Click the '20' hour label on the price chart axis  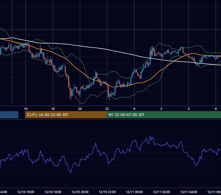(80, 109)
